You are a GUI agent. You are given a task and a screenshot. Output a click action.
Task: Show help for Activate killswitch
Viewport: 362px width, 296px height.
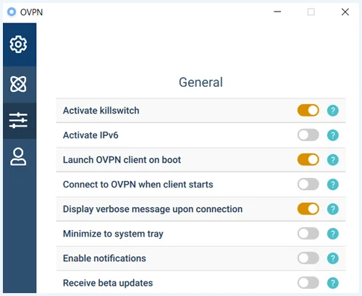(333, 111)
